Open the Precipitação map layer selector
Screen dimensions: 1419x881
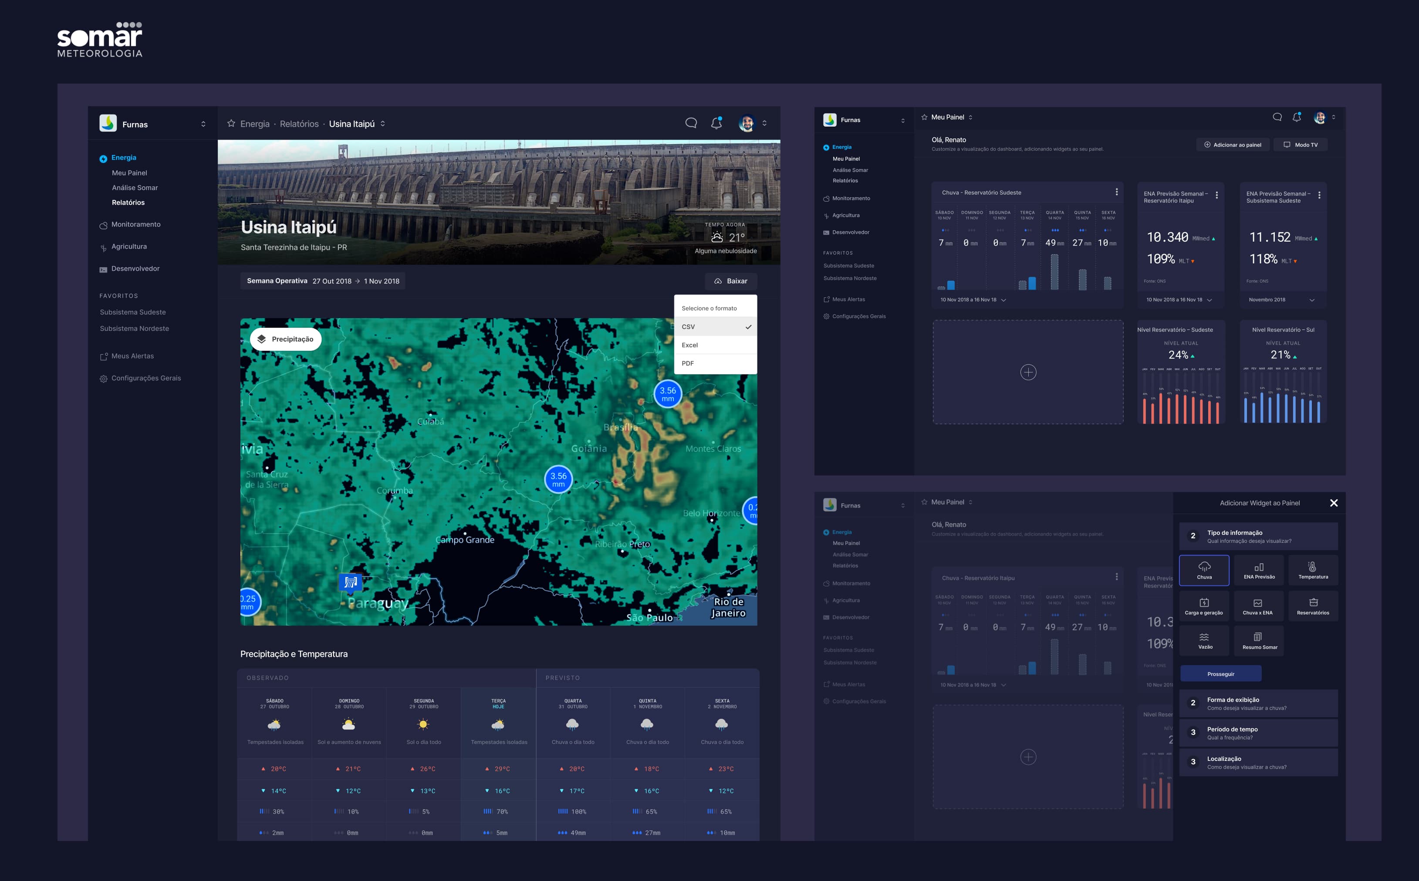286,339
